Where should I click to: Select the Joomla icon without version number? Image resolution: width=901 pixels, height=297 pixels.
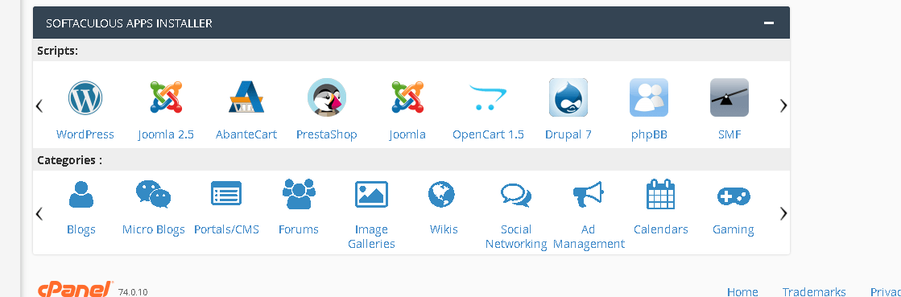pos(407,97)
